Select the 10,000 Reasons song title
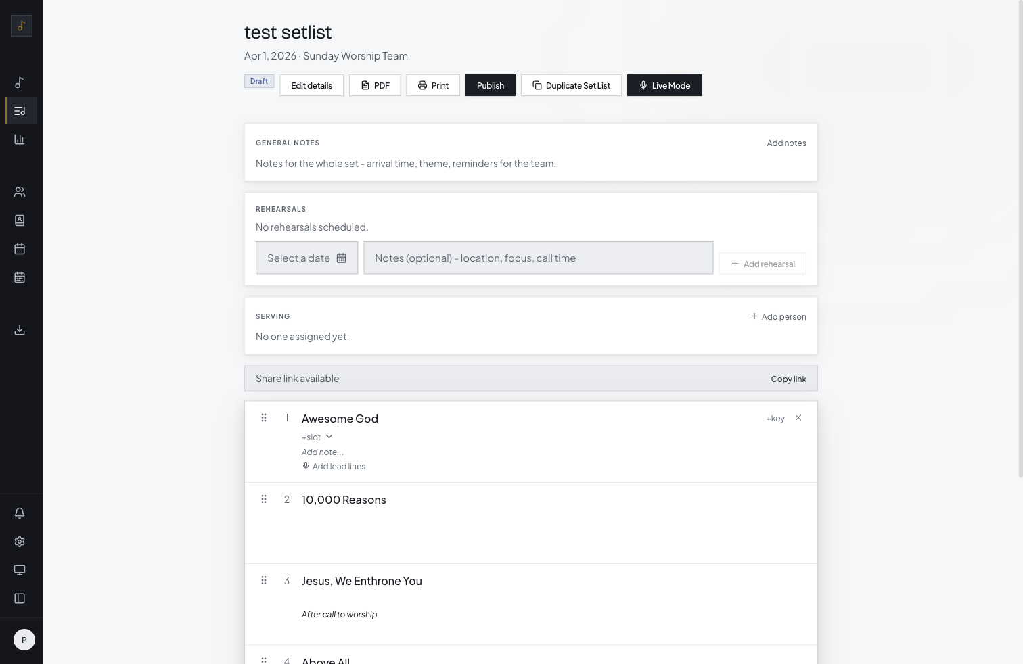This screenshot has height=664, width=1023. 344,500
